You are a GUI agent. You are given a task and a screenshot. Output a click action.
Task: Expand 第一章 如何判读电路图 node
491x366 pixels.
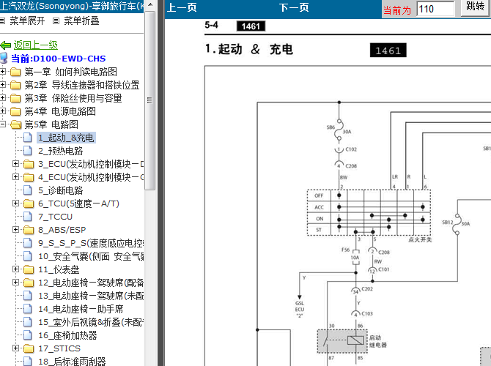click(x=2, y=71)
